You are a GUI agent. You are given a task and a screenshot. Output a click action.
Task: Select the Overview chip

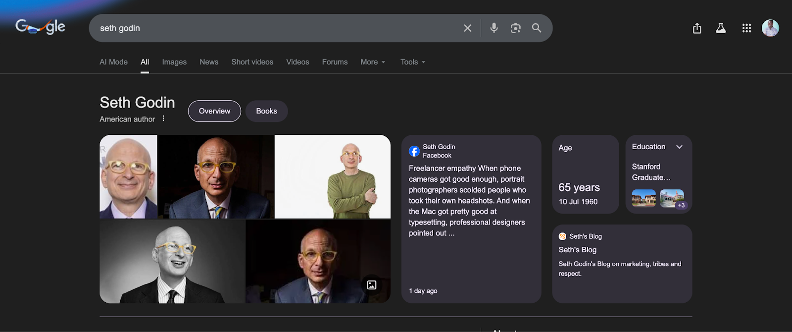tap(214, 111)
